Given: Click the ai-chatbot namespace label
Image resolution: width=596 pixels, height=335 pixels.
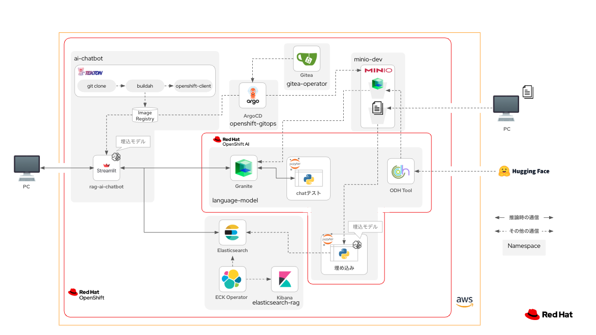Looking at the screenshot, I should pos(89,58).
